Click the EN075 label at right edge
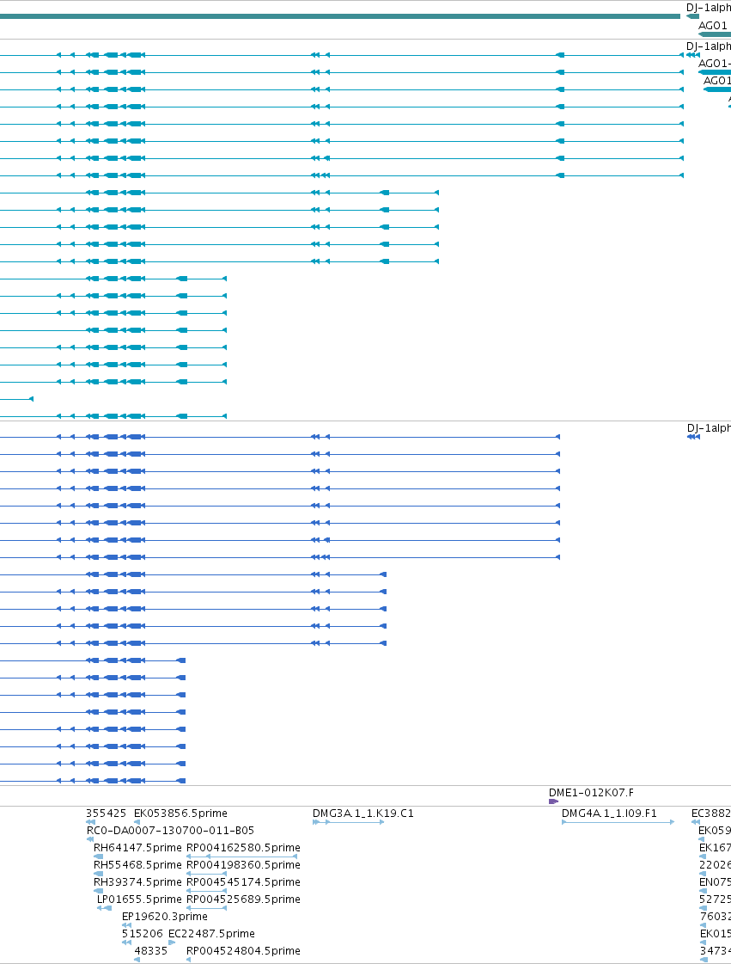The image size is (731, 964). click(x=715, y=882)
